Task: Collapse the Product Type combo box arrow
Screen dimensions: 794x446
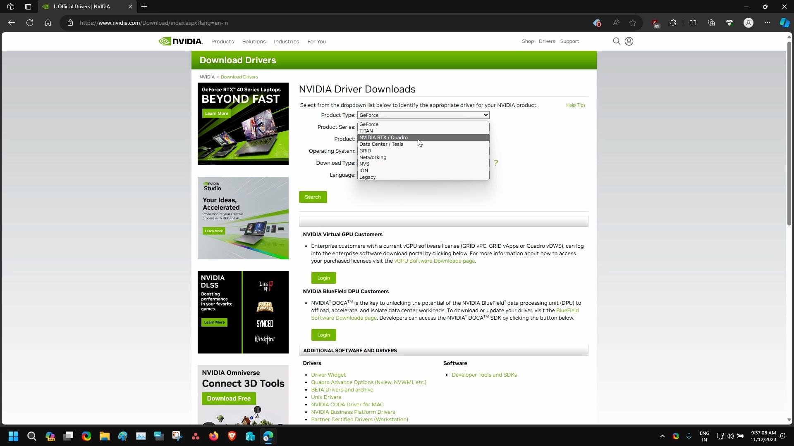Action: (485, 115)
